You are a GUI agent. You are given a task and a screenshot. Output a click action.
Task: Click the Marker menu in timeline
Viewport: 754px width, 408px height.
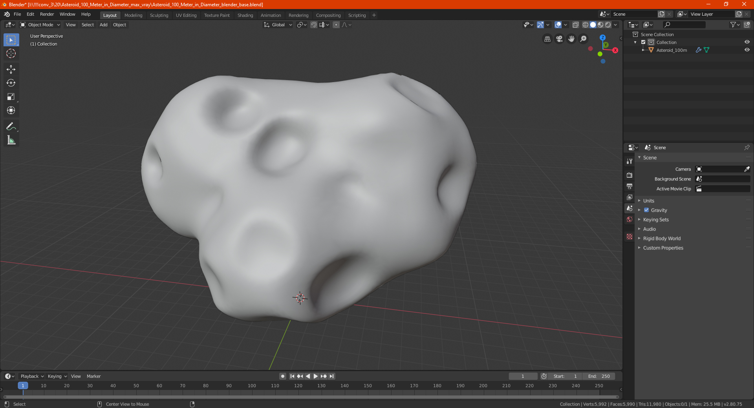[93, 376]
